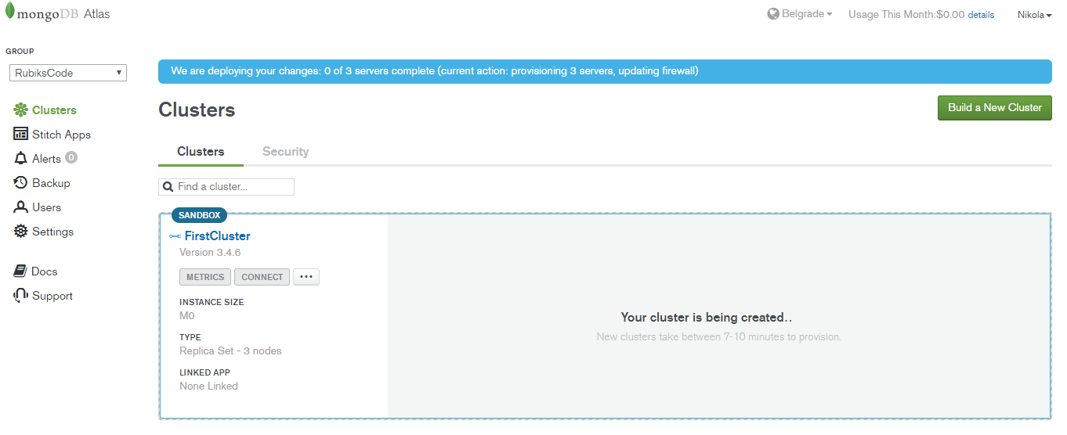Click the Backup clock icon
Viewport: 1067px width, 435px height.
[x=20, y=183]
